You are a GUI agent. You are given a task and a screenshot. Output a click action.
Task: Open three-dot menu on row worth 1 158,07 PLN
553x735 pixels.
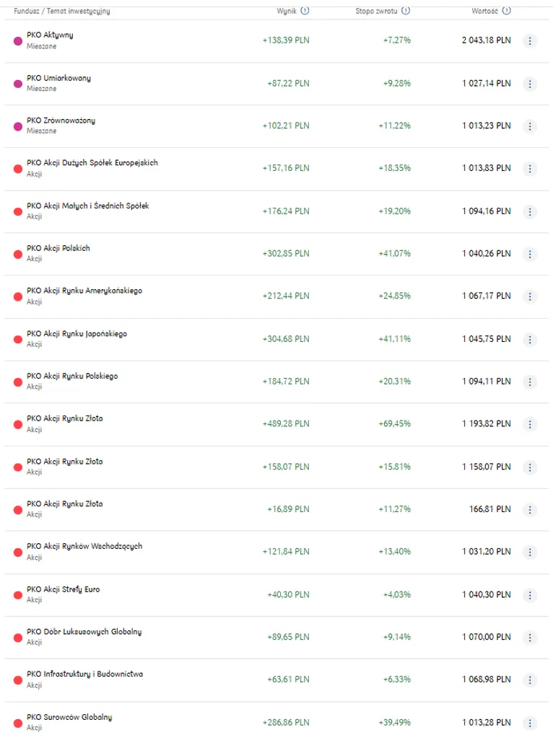tap(530, 467)
